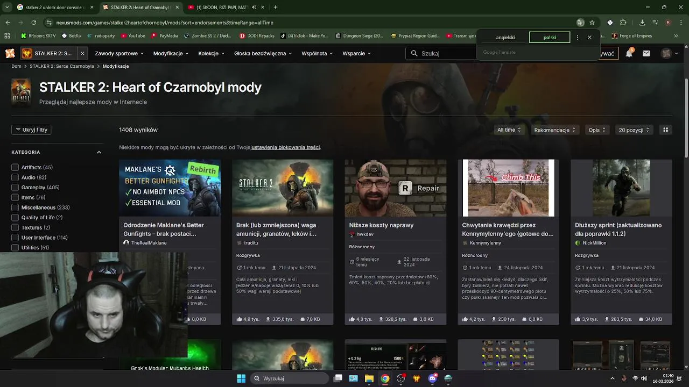Open user avatar account dropdown
The image size is (689, 387).
tap(670, 53)
